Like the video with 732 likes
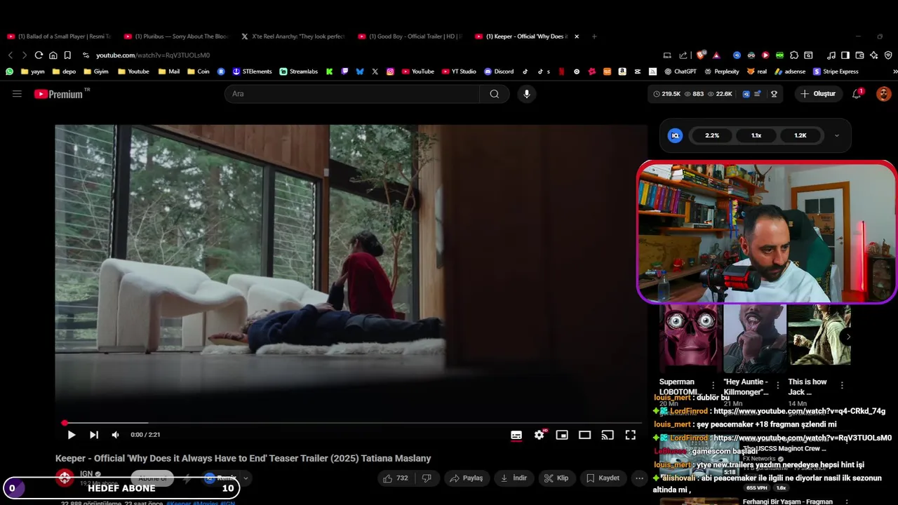This screenshot has width=898, height=505. coord(395,478)
